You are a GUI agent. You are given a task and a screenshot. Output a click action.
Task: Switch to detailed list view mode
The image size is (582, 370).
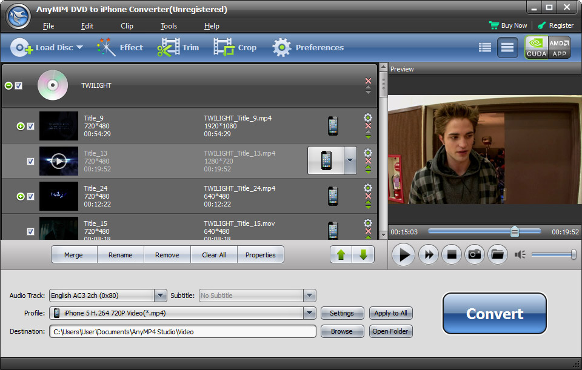pyautogui.click(x=507, y=47)
